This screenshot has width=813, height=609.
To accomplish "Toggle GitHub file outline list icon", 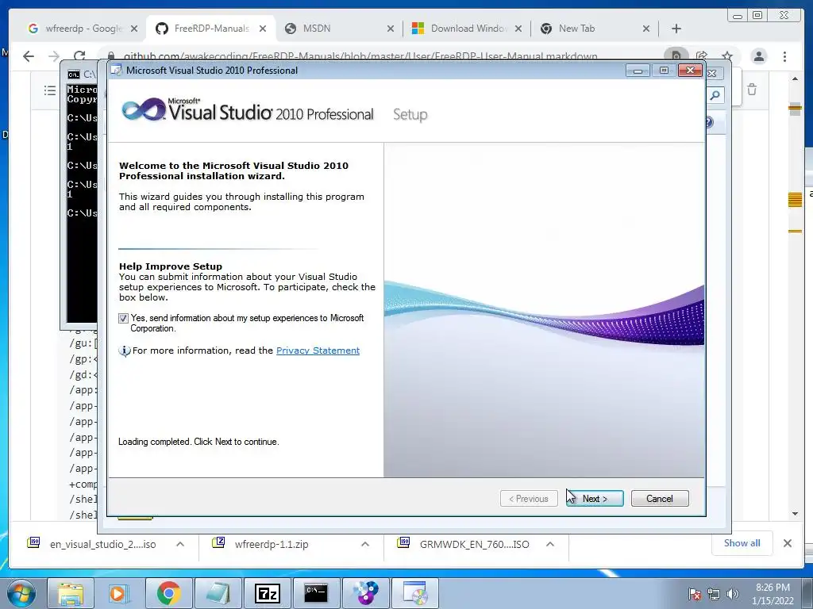I will click(50, 91).
